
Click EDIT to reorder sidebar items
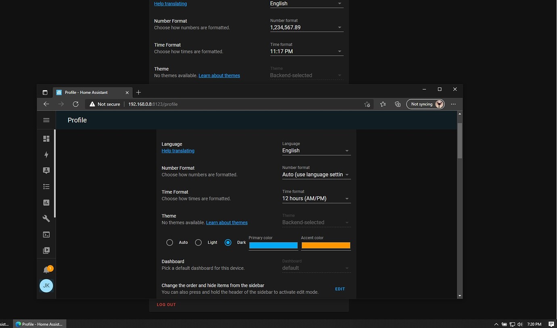340,289
